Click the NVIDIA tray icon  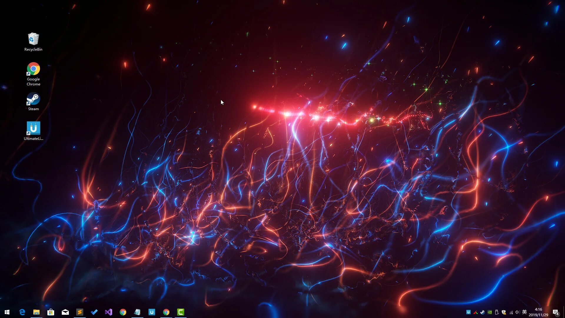(x=490, y=312)
